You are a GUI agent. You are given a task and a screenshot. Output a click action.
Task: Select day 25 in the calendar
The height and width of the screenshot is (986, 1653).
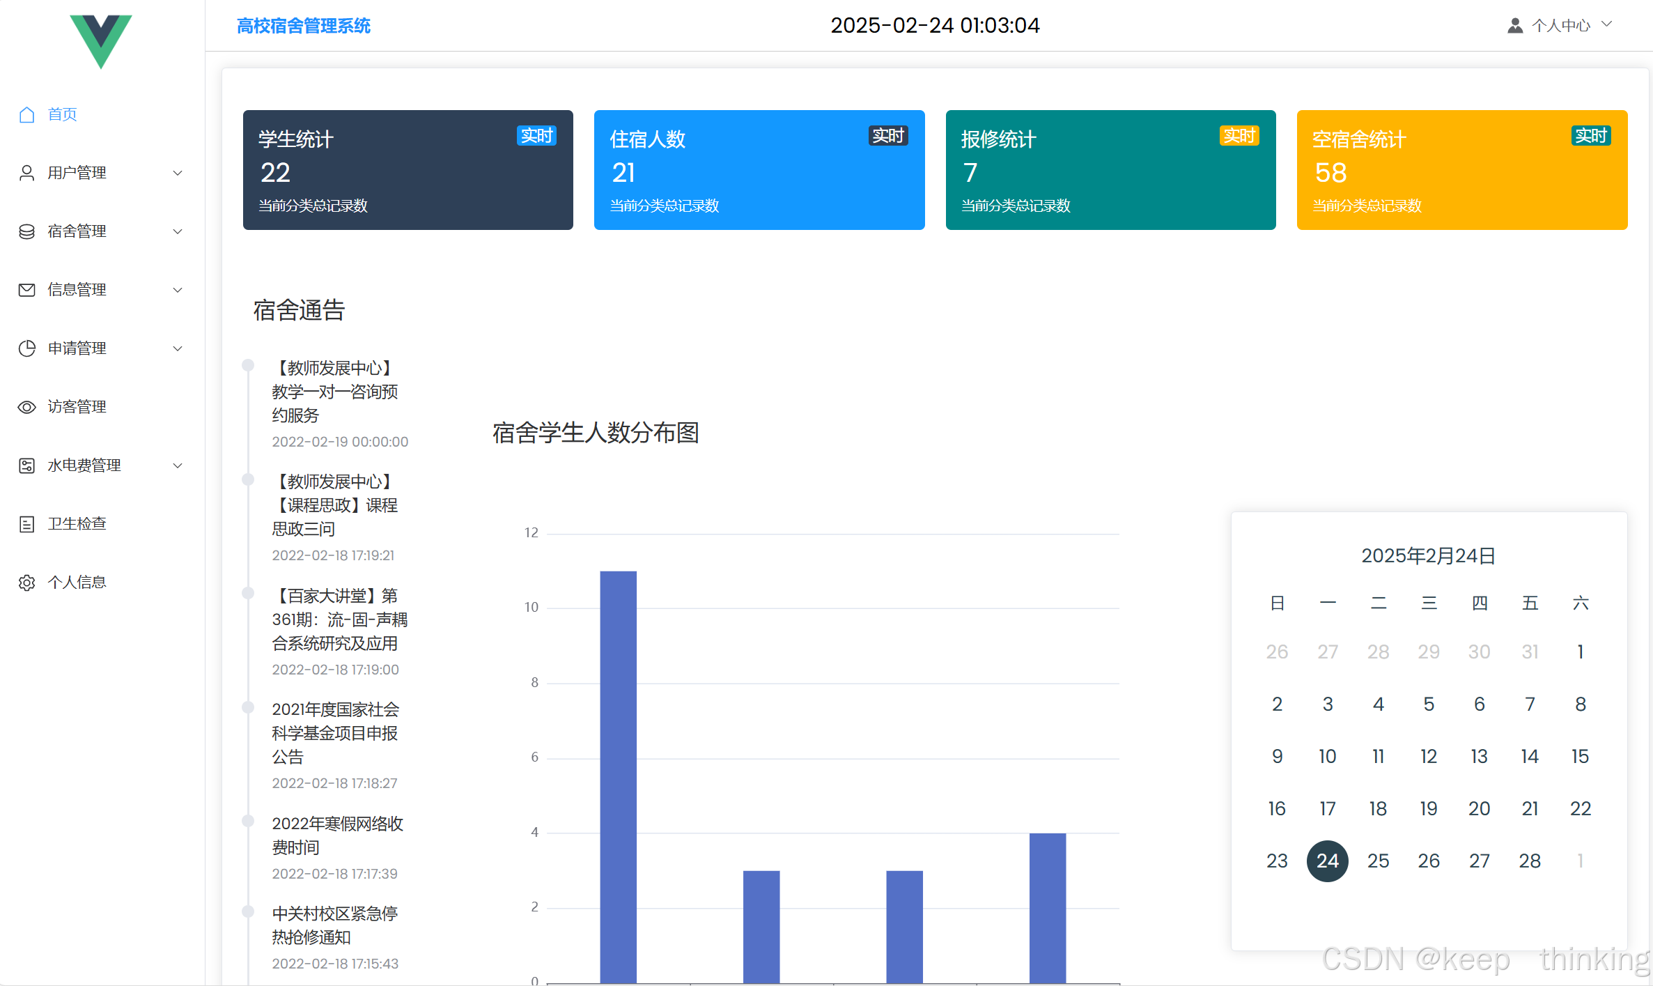pyautogui.click(x=1378, y=861)
